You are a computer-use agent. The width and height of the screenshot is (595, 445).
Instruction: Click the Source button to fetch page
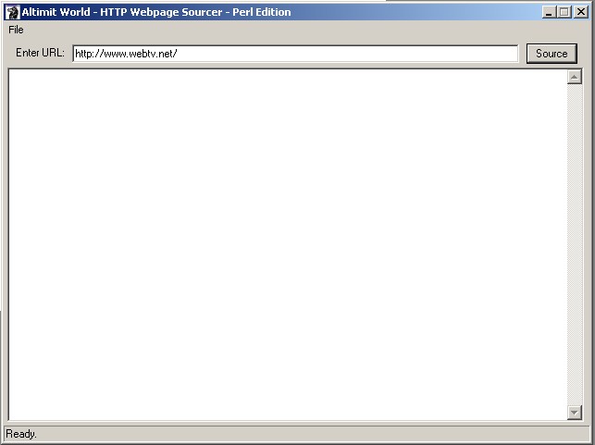pyautogui.click(x=552, y=54)
